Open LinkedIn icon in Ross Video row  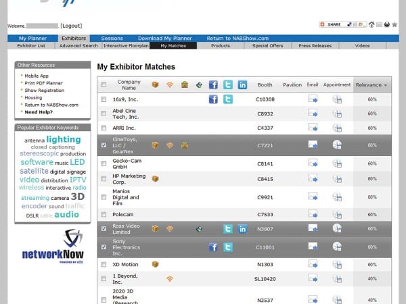242,229
